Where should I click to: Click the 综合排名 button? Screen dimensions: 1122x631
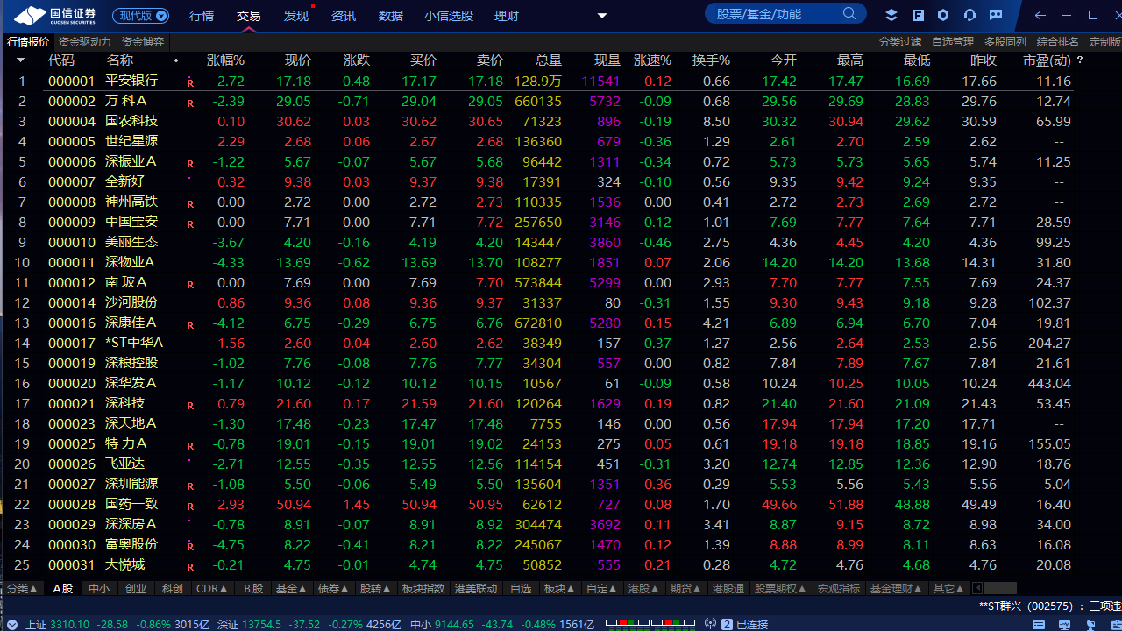pos(1057,41)
